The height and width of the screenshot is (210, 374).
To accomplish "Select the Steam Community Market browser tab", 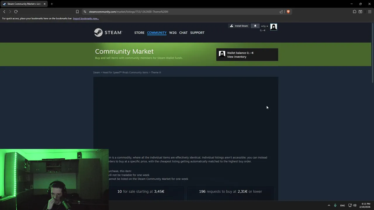I will [x=24, y=4].
